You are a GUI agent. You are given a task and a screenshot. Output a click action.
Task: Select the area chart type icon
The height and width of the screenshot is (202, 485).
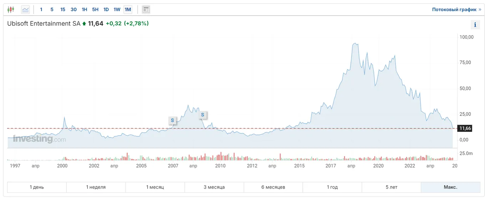25,10
